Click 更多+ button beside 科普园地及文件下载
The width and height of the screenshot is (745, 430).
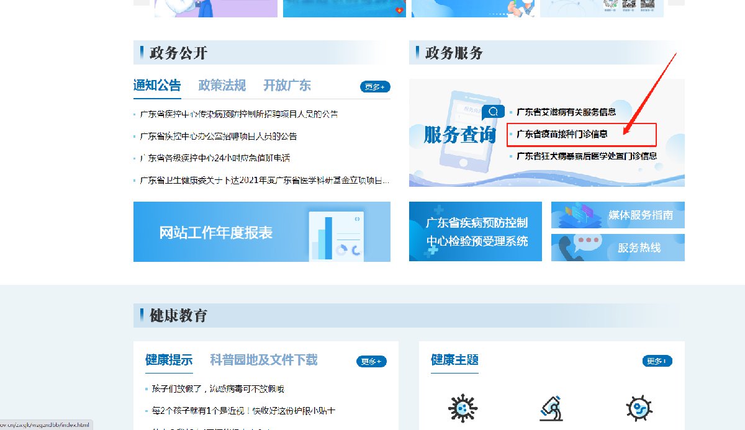(x=371, y=361)
